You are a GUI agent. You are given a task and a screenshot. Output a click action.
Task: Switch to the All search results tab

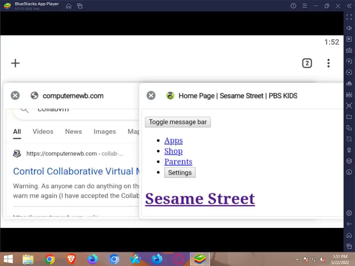pos(17,131)
